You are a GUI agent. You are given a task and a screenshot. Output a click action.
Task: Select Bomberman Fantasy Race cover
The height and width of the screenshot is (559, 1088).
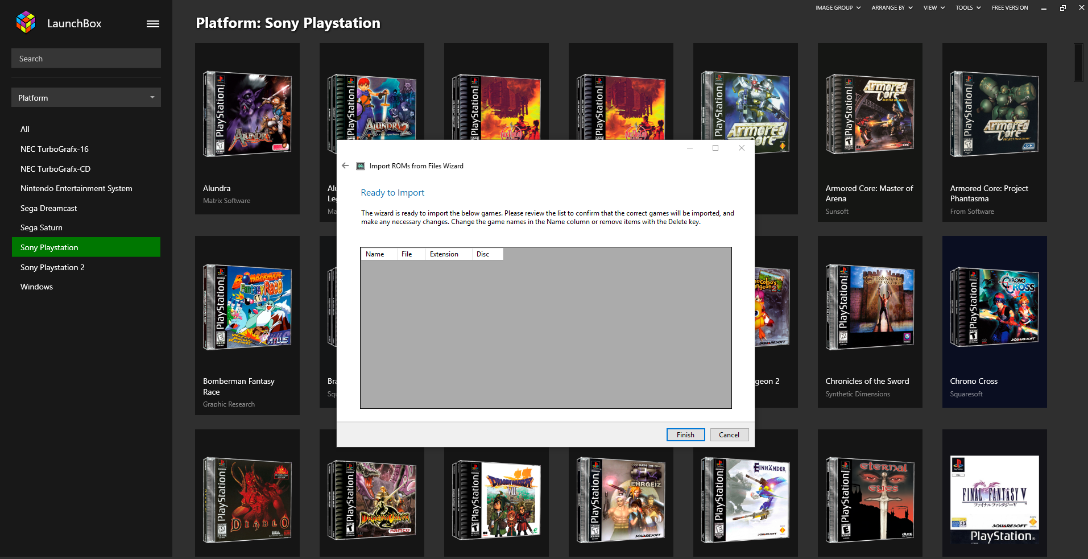(x=247, y=307)
